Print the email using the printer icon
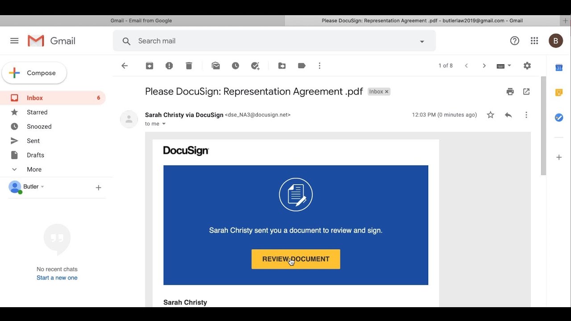The image size is (571, 321). click(510, 91)
